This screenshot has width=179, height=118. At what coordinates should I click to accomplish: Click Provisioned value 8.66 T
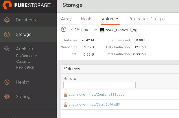141,40
